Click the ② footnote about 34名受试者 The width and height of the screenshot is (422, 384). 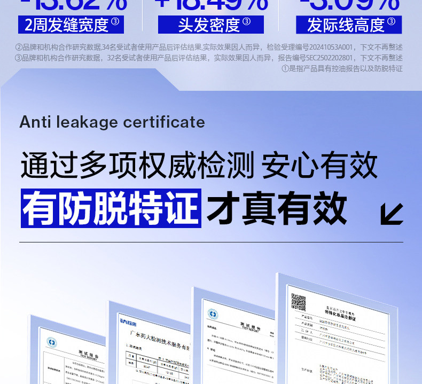[x=208, y=48]
